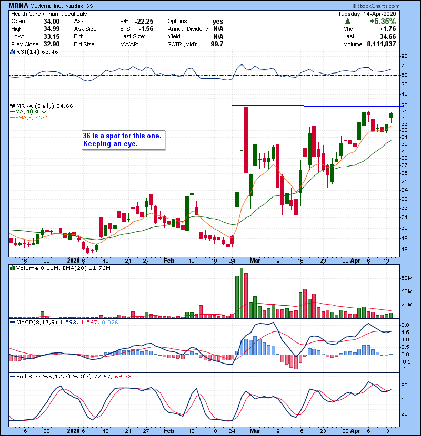Click the MACD histogram value "0.026"
Viewport: 421px width, 436px height.
110,323
